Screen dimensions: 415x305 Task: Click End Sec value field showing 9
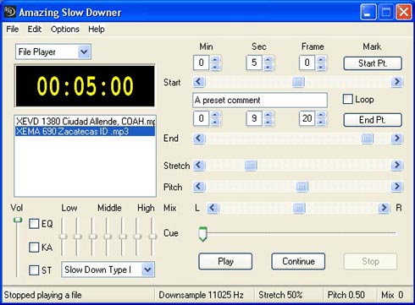click(x=254, y=118)
